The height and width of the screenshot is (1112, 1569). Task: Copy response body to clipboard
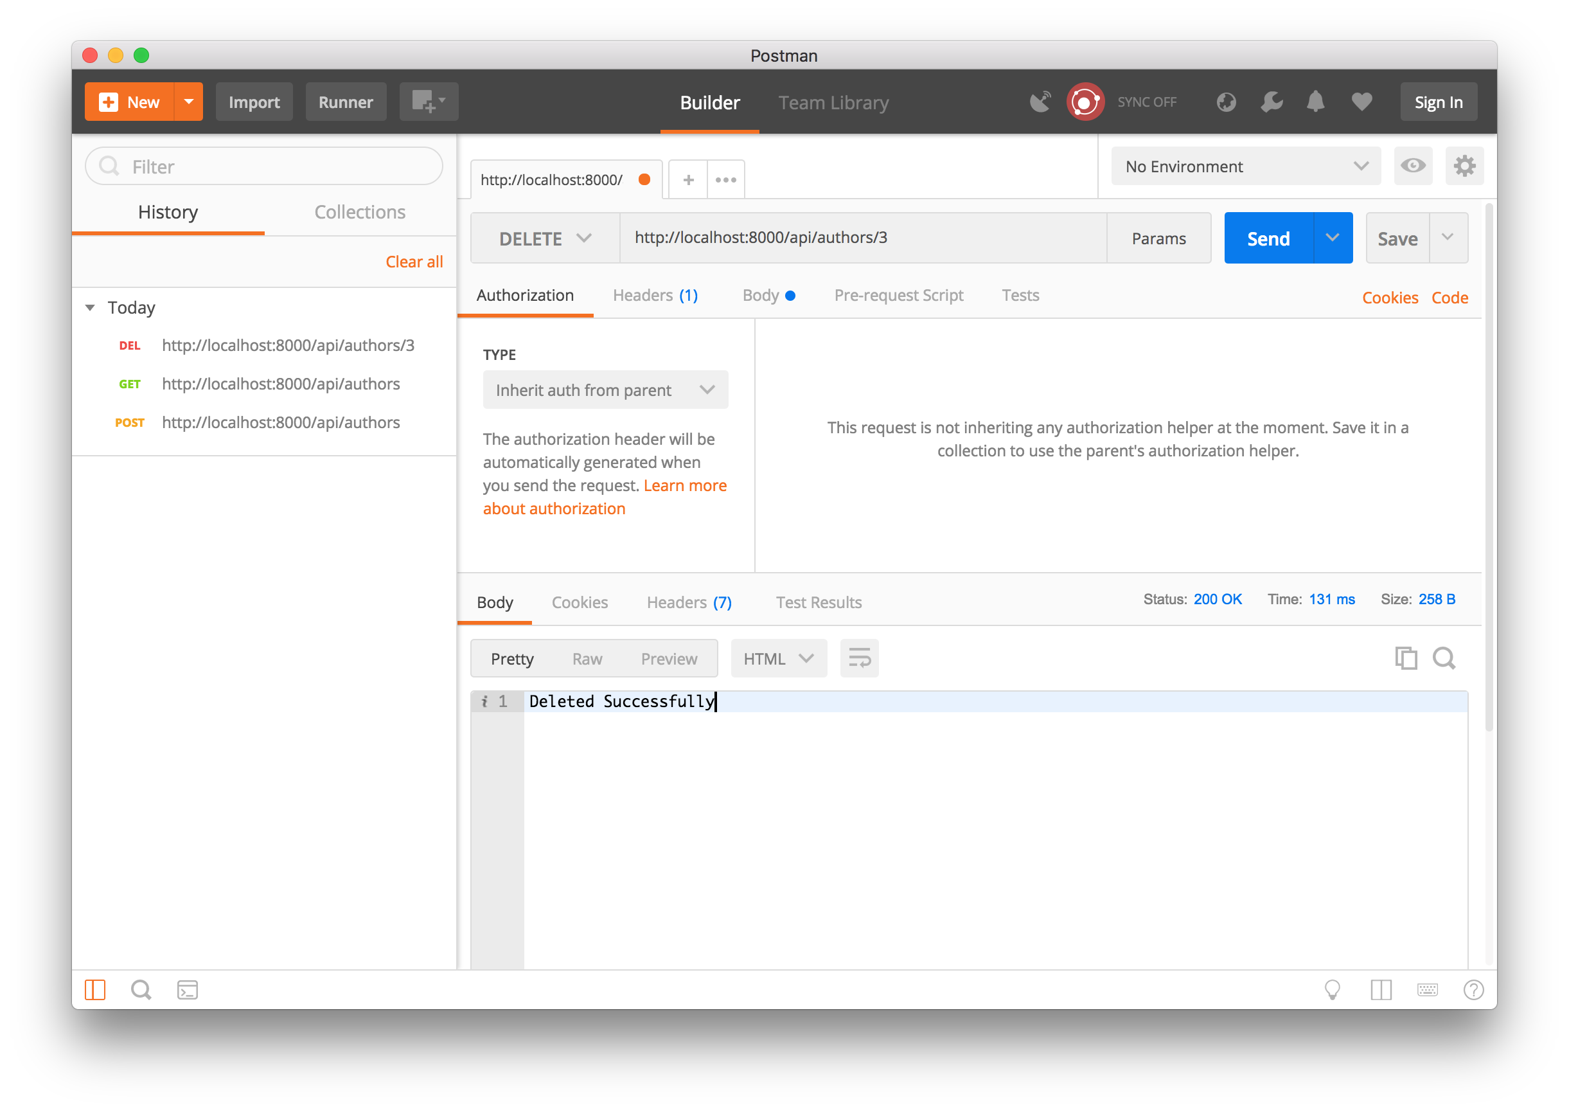tap(1405, 658)
